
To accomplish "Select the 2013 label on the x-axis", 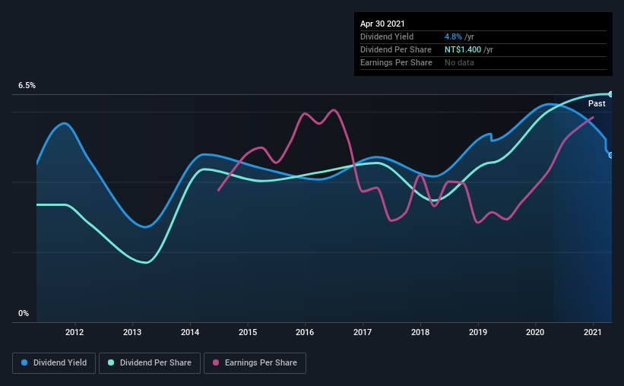I will click(132, 332).
